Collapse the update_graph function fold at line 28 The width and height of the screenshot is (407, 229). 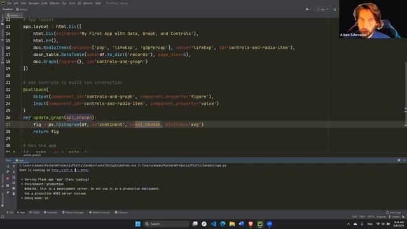coord(21,132)
